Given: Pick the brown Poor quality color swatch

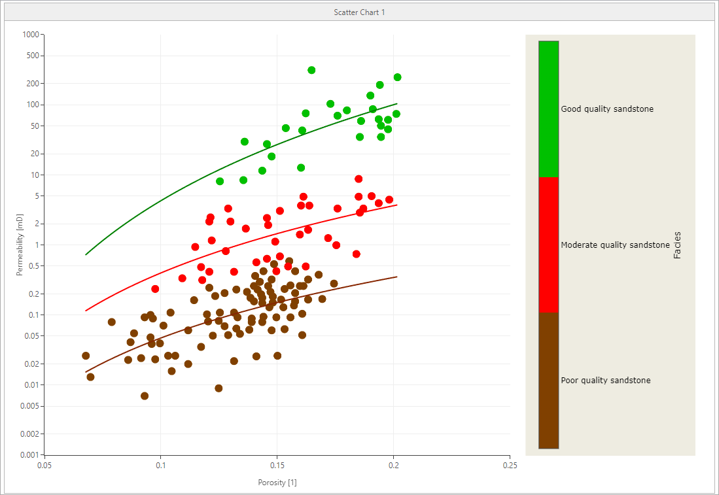Looking at the screenshot, I should tap(548, 380).
